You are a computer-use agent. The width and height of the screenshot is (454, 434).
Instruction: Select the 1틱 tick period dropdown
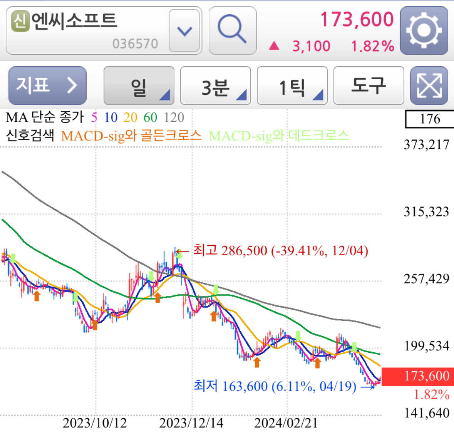coord(292,85)
